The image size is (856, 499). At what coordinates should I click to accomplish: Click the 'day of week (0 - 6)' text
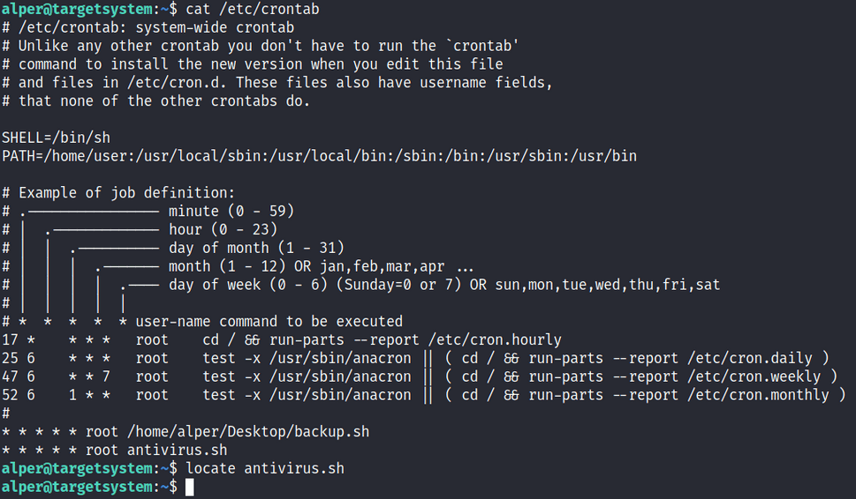click(248, 285)
